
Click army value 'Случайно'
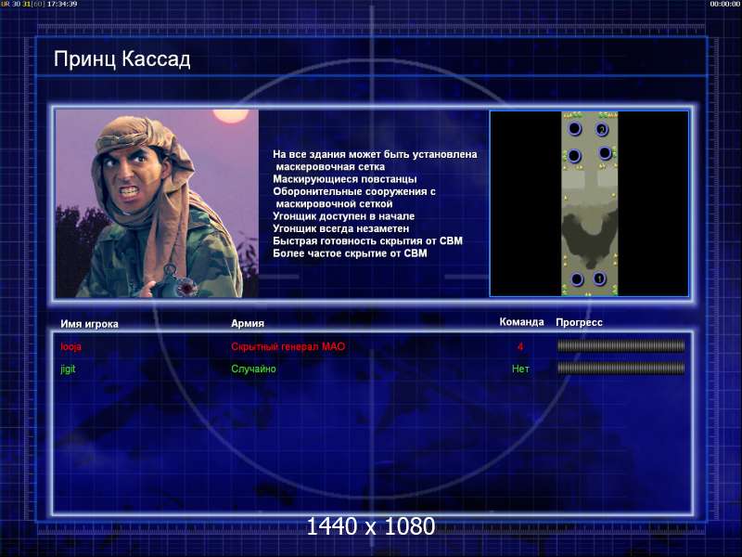253,369
